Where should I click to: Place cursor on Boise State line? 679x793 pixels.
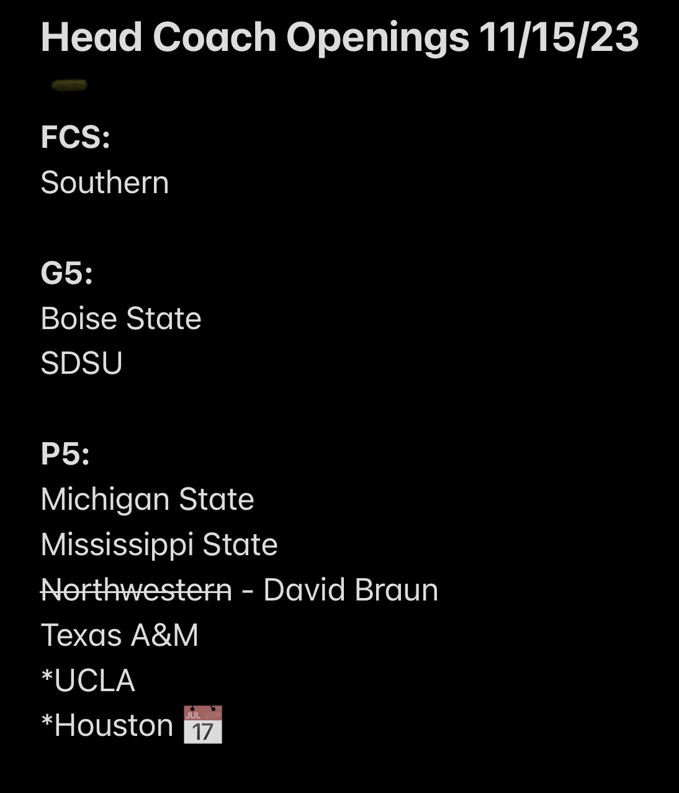(x=121, y=319)
